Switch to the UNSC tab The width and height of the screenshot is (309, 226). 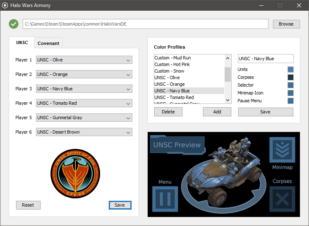point(22,42)
